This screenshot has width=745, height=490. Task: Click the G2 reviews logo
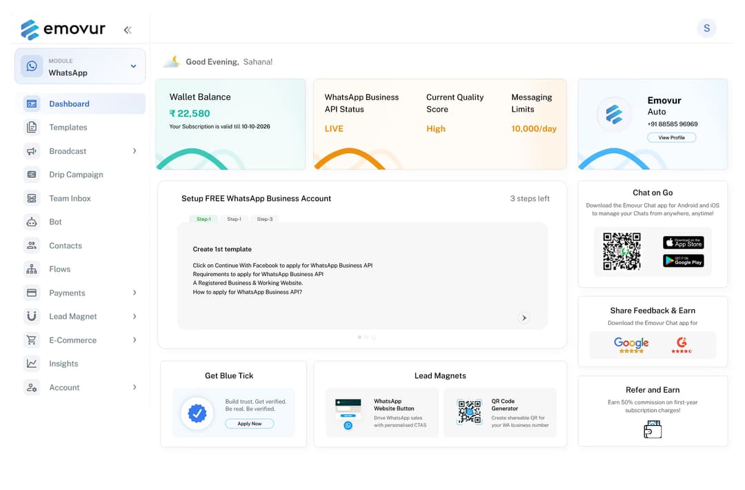point(682,344)
